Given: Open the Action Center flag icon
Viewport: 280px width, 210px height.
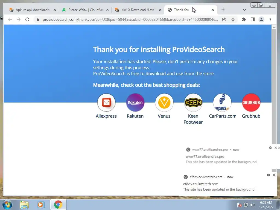Looking at the screenshot, I should 239,205.
